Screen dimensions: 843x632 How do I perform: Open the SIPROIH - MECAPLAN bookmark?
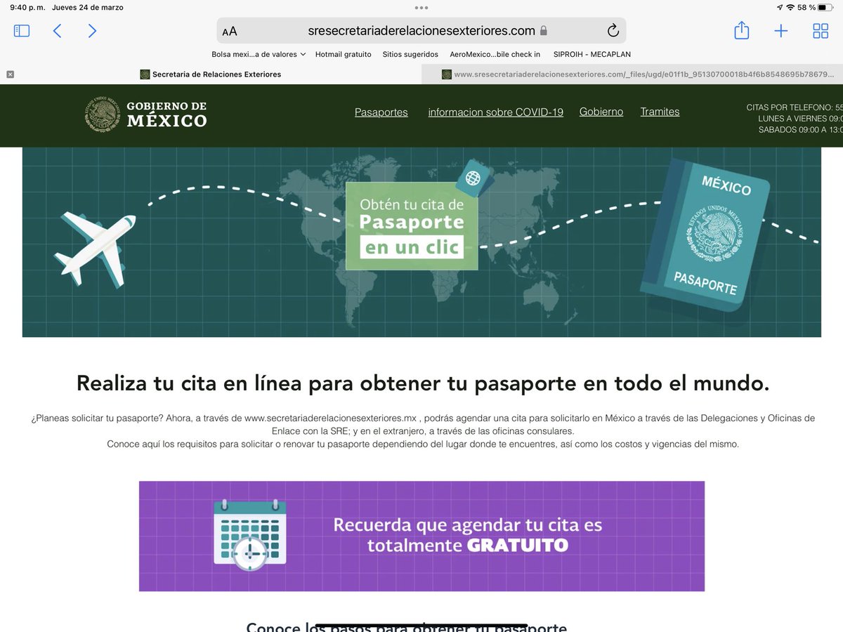click(592, 54)
